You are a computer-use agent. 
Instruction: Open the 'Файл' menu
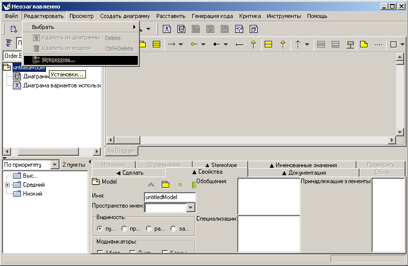[x=11, y=16]
